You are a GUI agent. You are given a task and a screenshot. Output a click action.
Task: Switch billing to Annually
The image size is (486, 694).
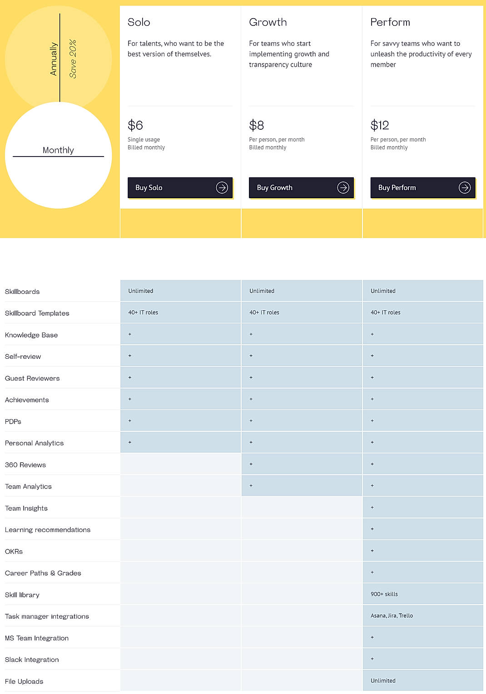54,59
